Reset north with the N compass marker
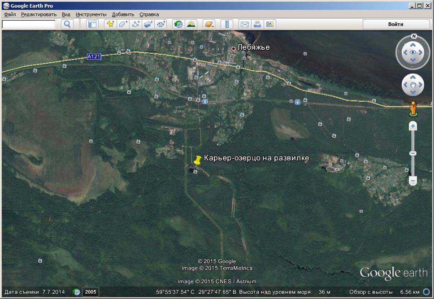434x299 pixels. [x=414, y=36]
